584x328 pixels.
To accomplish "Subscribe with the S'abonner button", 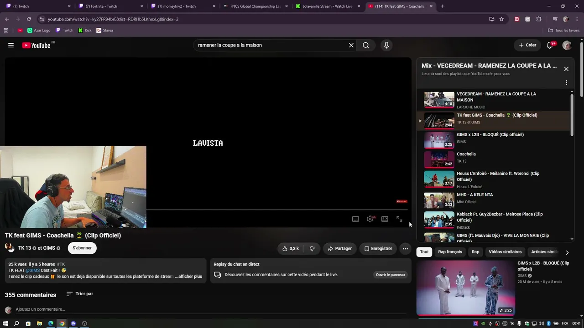I will [x=82, y=248].
